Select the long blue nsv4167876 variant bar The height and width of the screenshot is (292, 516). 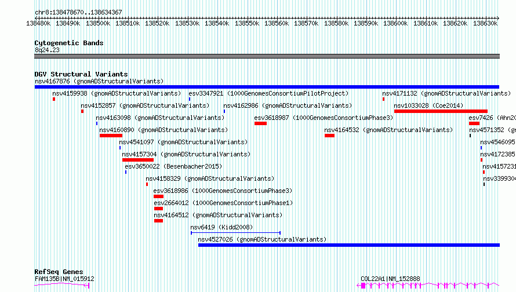pos(267,87)
